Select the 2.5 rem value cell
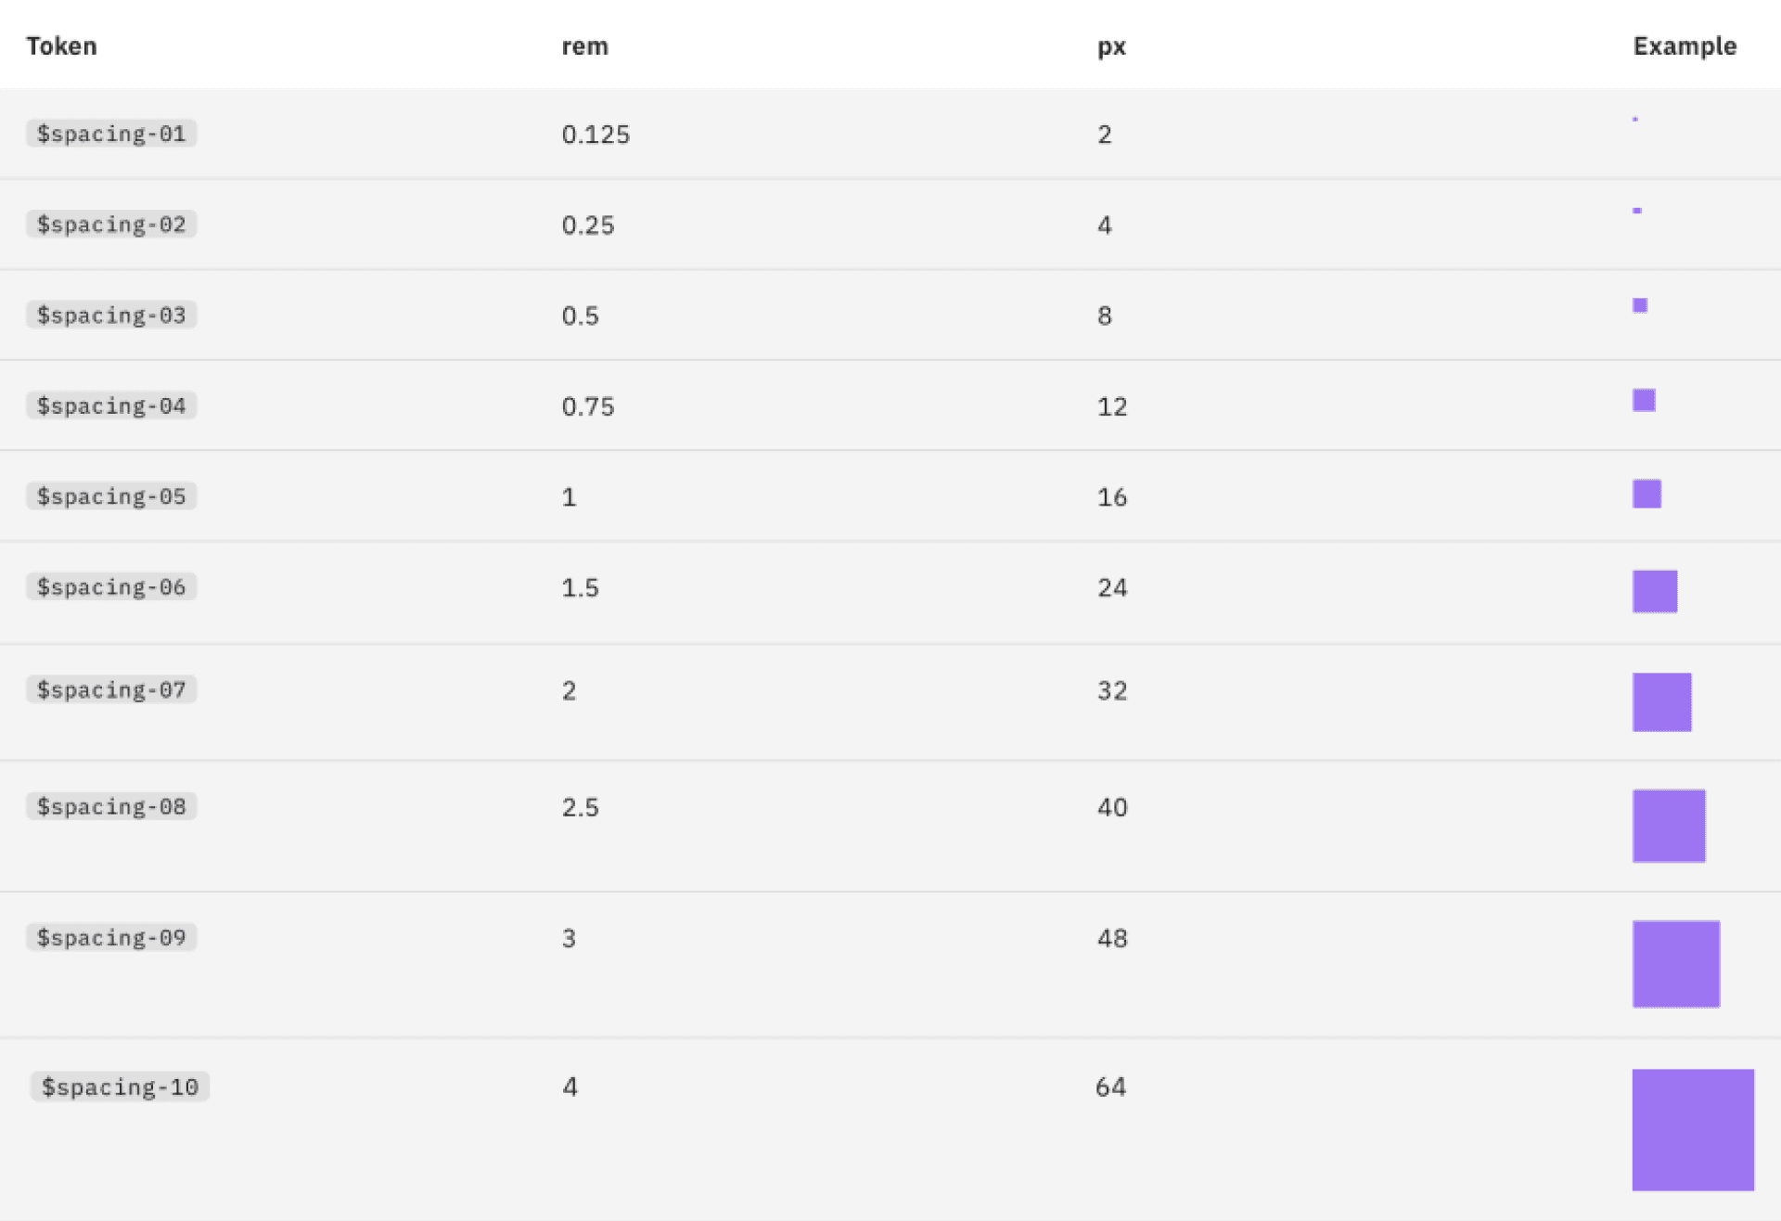Screen dimensions: 1781x1221 (x=581, y=807)
